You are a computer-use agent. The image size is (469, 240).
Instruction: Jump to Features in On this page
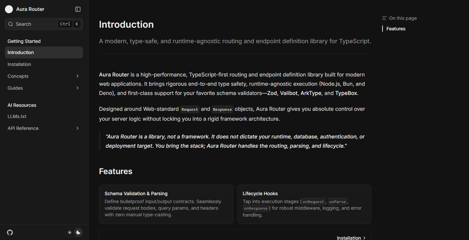(x=396, y=29)
